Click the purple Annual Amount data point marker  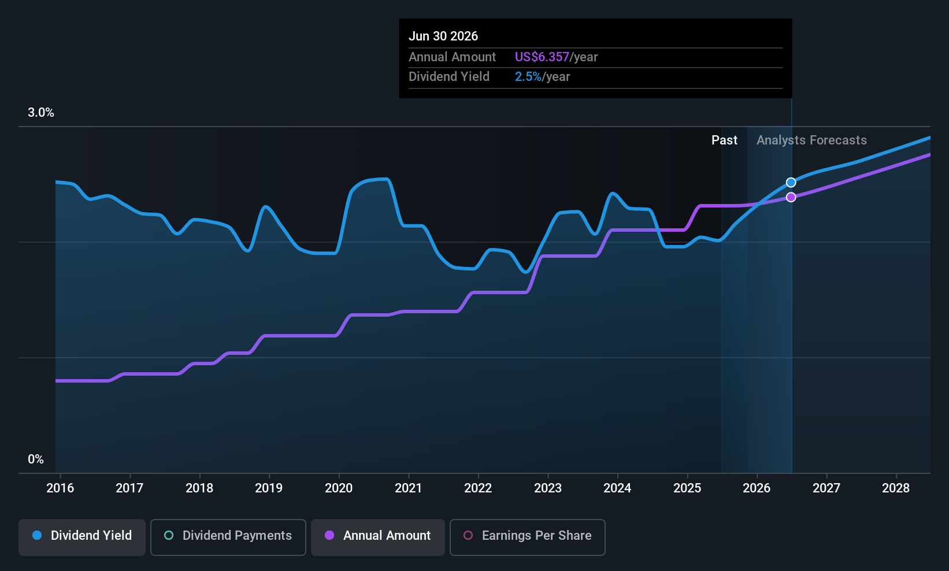[x=791, y=197]
